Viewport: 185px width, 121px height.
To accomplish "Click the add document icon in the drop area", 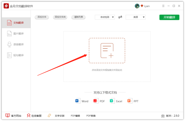I will [x=107, y=51].
